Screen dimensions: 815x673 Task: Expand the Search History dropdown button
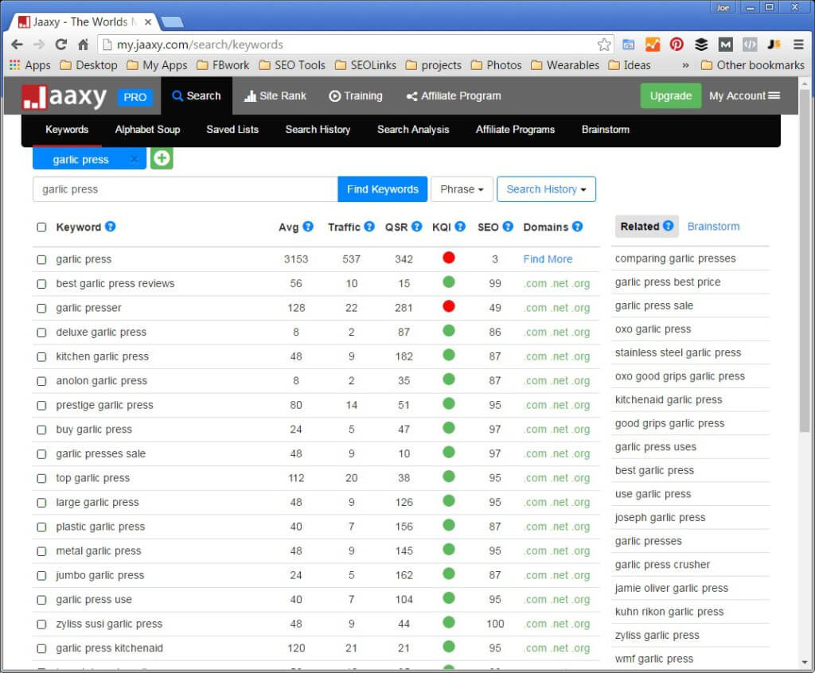[x=546, y=189]
